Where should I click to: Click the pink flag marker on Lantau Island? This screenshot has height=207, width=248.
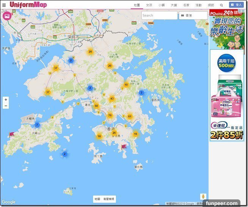[12, 134]
